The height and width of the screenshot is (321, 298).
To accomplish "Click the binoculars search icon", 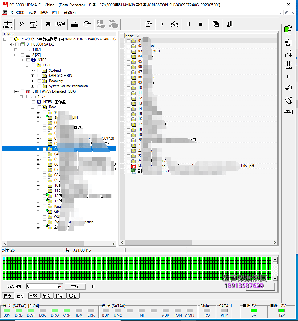I will coord(48,24).
